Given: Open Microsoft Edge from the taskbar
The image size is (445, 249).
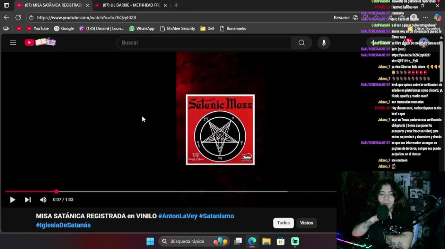Looking at the screenshot, I should 252,241.
